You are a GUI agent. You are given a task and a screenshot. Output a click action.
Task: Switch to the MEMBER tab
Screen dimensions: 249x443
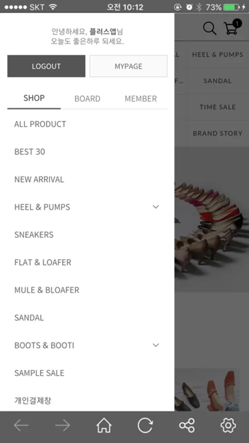click(141, 98)
